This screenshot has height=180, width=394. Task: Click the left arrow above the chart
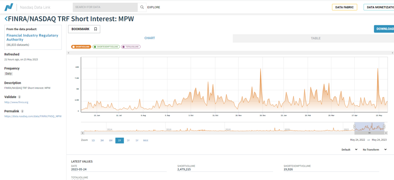[x=68, y=53]
